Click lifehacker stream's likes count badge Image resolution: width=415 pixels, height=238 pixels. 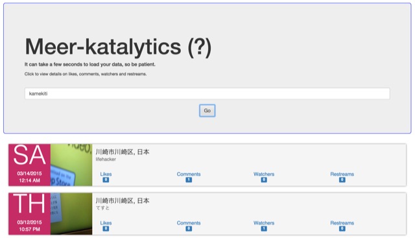(106, 180)
